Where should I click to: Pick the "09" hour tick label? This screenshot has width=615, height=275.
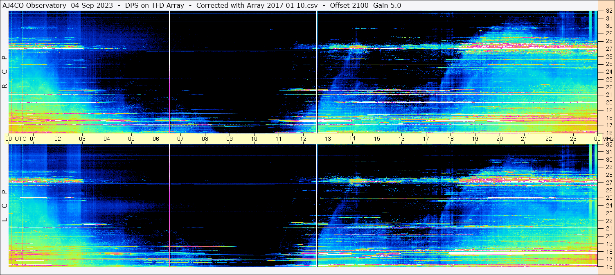click(x=230, y=139)
